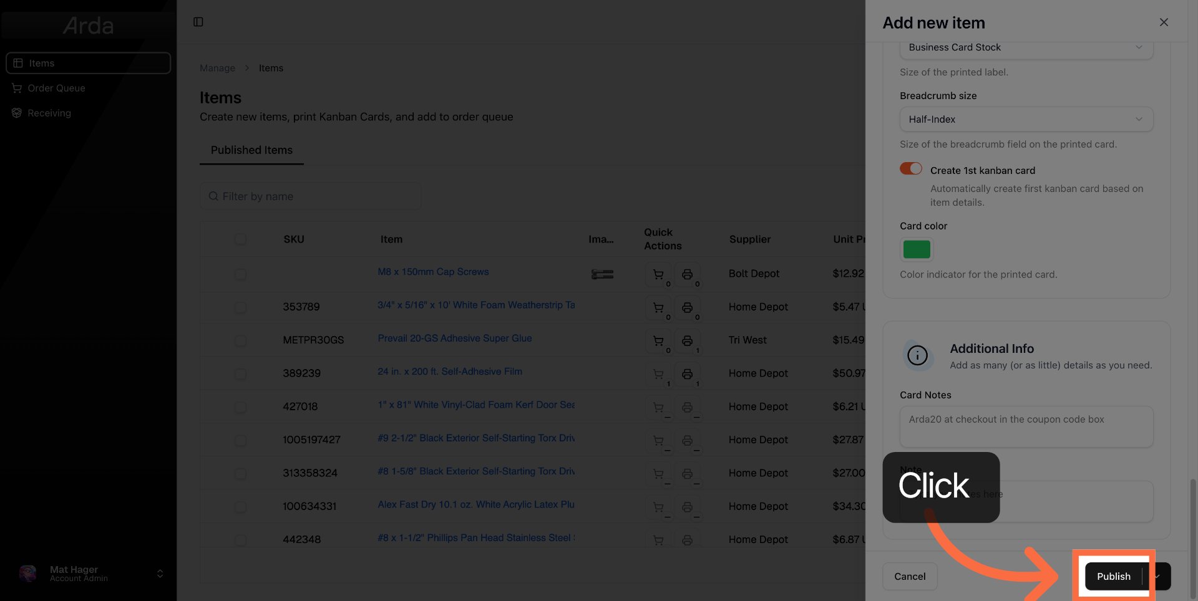The height and width of the screenshot is (601, 1198).
Task: Open M8 Cap Screws item image thumbnail
Action: click(x=602, y=274)
